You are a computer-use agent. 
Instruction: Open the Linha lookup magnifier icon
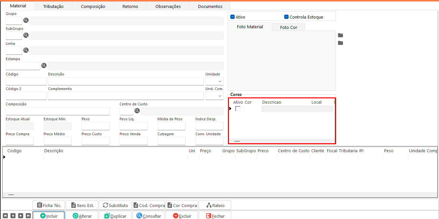(26, 50)
